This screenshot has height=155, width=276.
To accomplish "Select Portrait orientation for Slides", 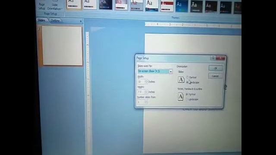I will [x=188, y=77].
